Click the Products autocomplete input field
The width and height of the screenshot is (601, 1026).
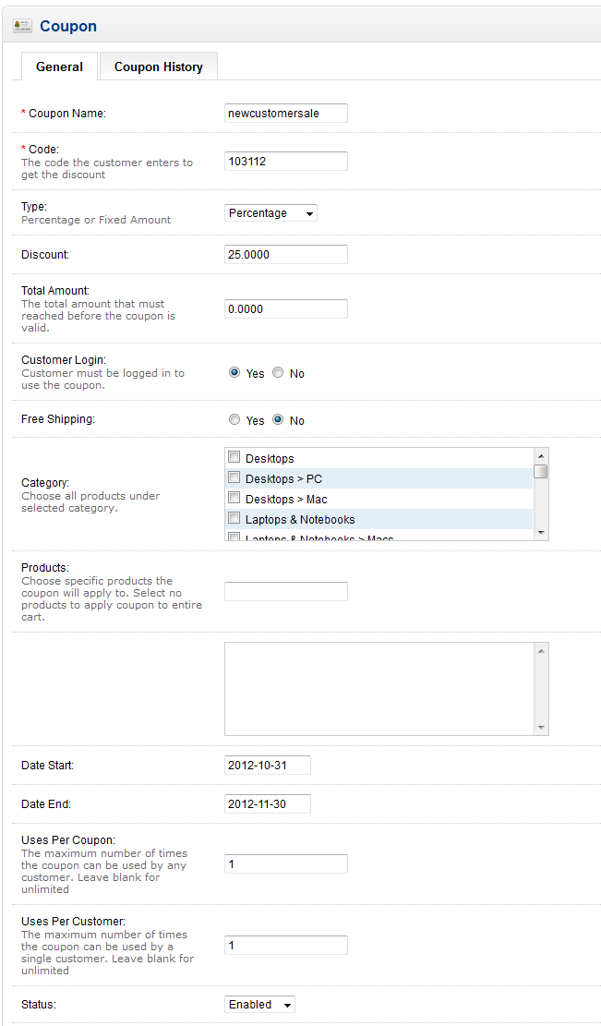coord(286,591)
